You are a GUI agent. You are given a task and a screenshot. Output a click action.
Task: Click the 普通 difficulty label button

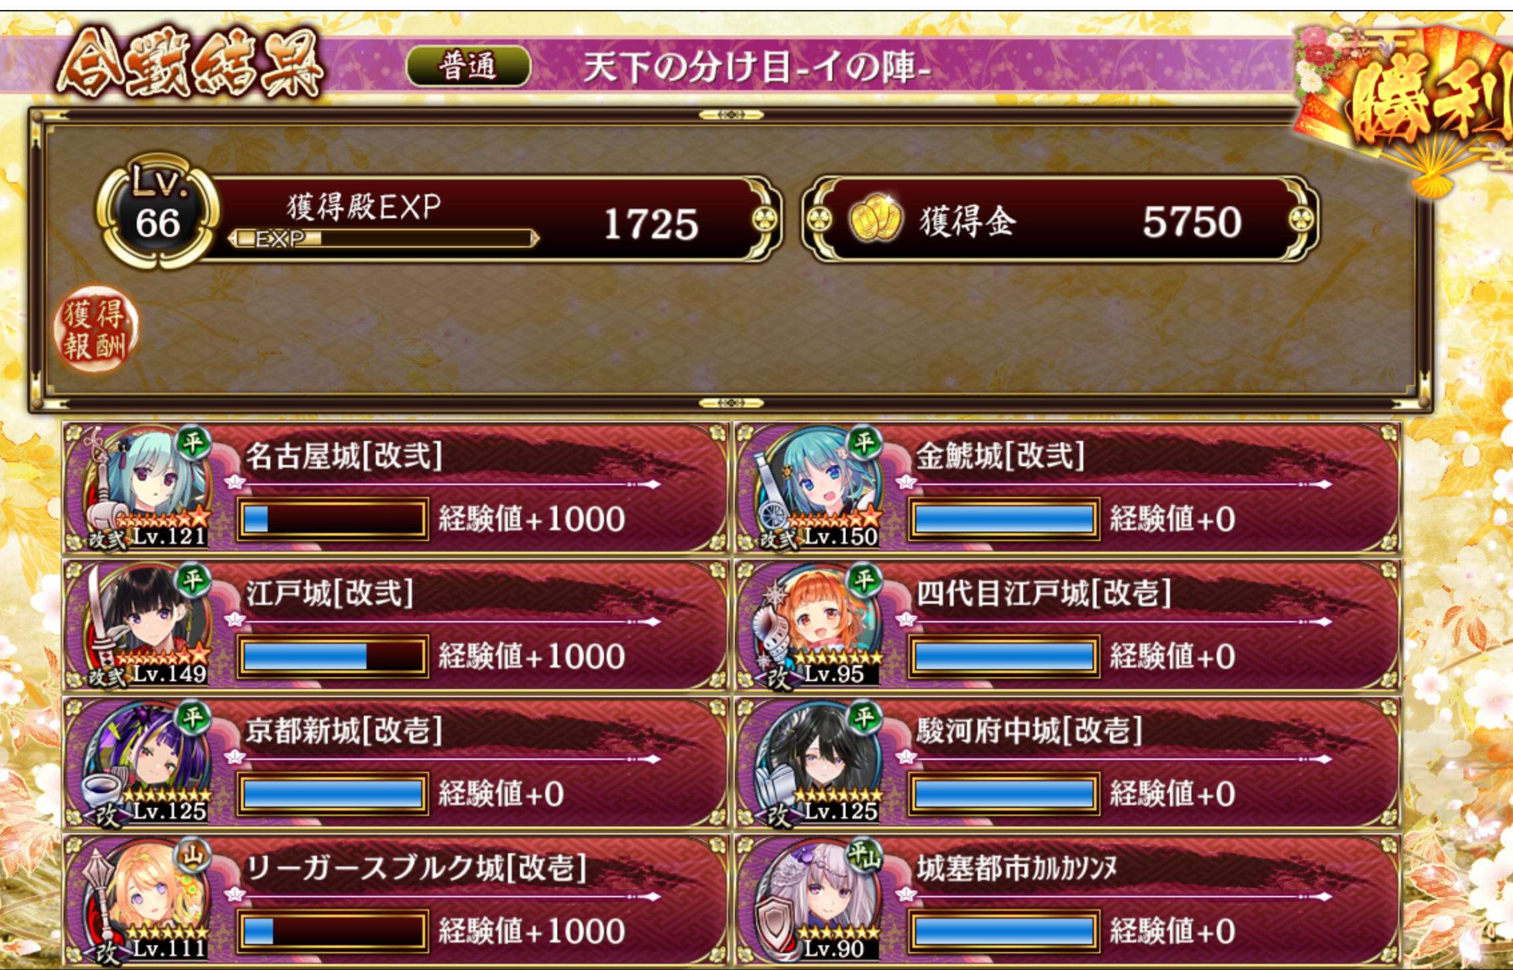pos(469,66)
